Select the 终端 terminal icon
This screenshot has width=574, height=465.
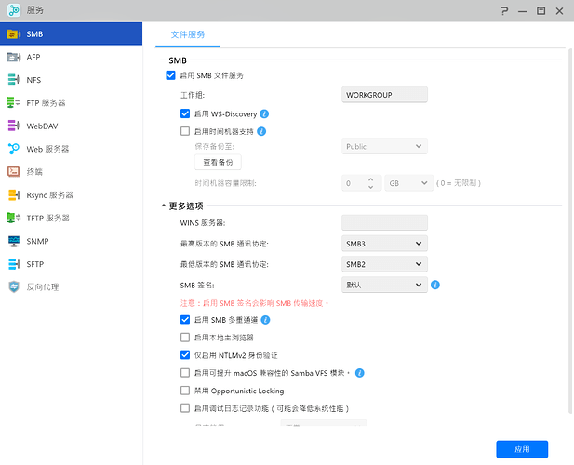pyautogui.click(x=14, y=172)
